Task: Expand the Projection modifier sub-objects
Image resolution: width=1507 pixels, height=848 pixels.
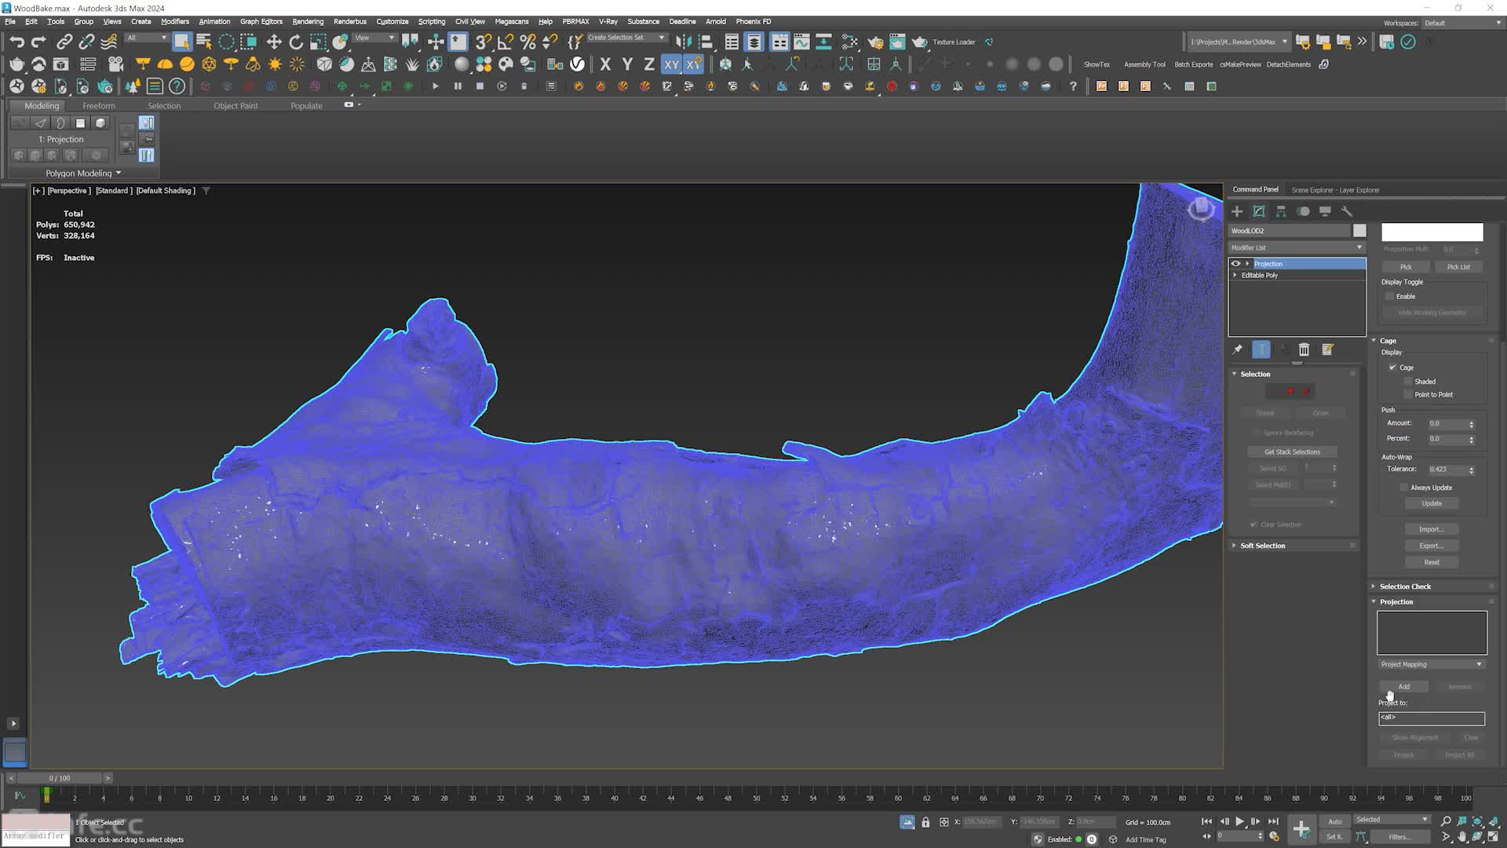Action: (x=1247, y=264)
